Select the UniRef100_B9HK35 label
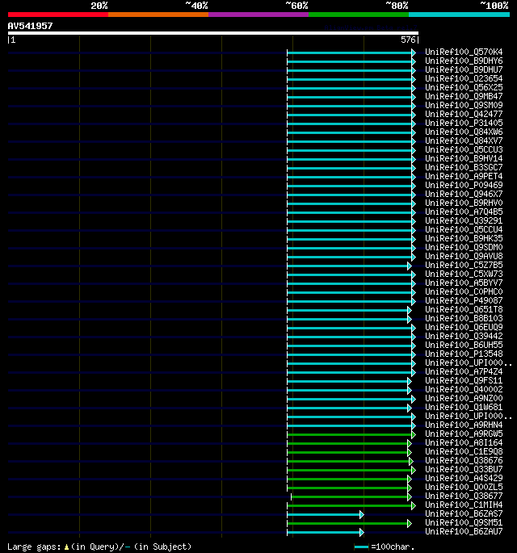The height and width of the screenshot is (553, 517). [464, 238]
